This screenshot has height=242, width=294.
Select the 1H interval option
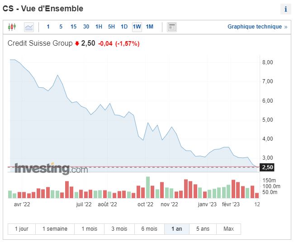(99, 27)
